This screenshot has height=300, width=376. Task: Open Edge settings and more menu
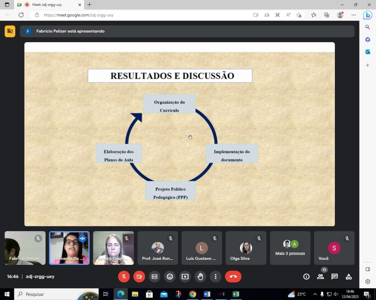coord(354,15)
